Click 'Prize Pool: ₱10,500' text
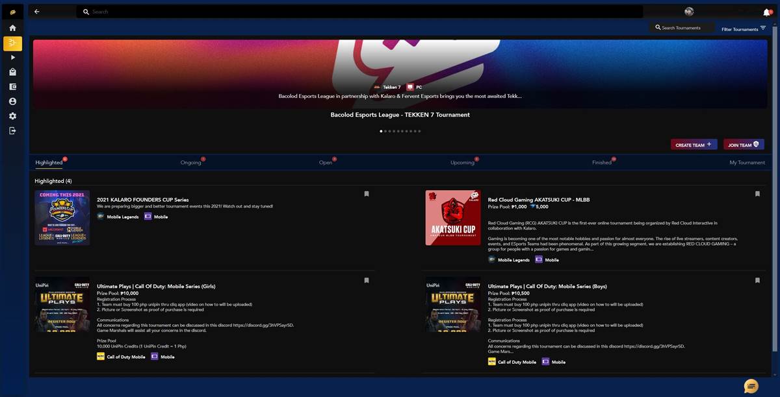 coord(509,293)
